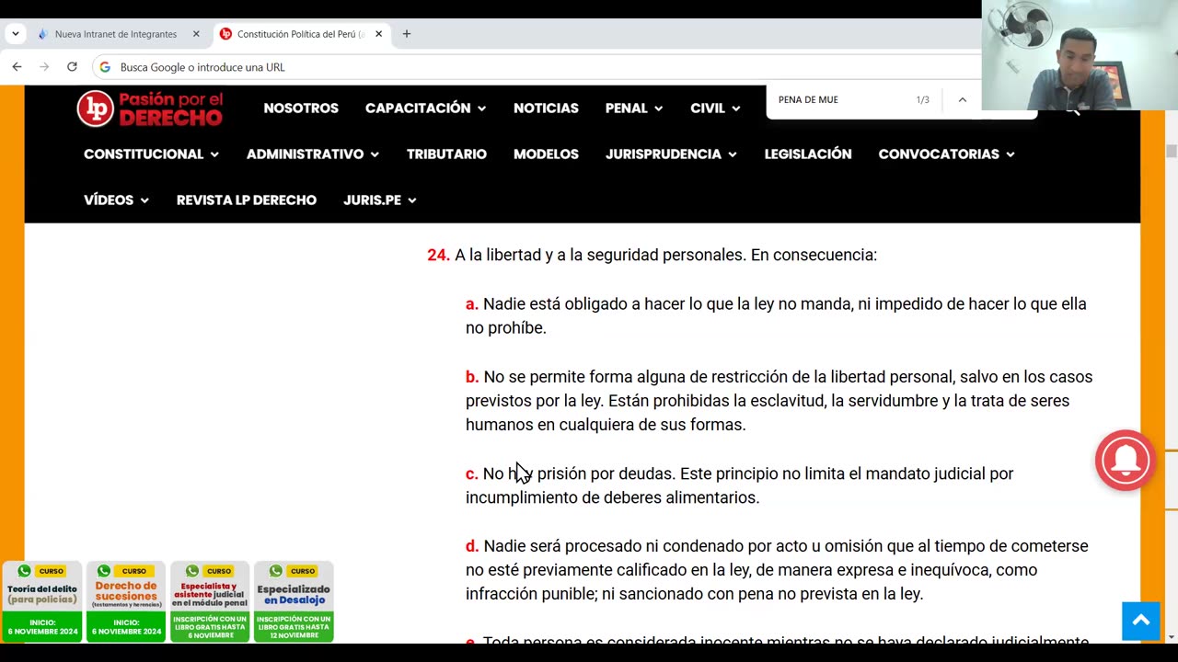Viewport: 1178px width, 662px height.
Task: Expand the CONVOCATORIAS menu
Action: (946, 154)
